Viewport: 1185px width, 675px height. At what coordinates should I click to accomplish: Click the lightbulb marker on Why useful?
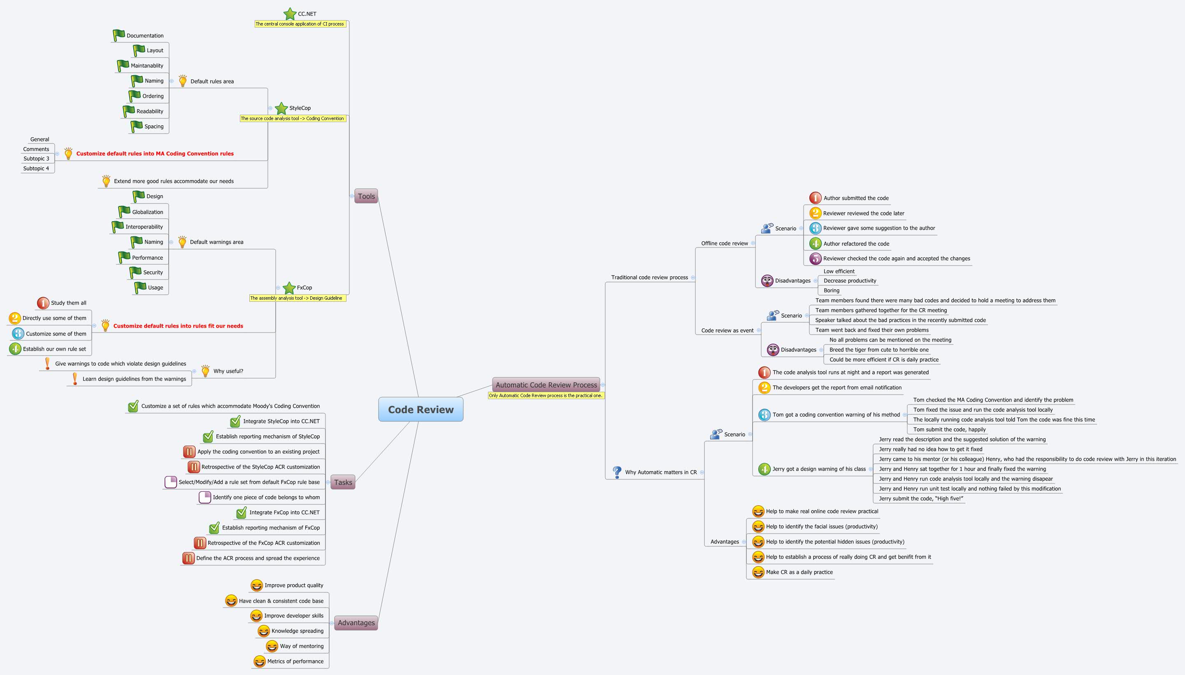point(206,370)
